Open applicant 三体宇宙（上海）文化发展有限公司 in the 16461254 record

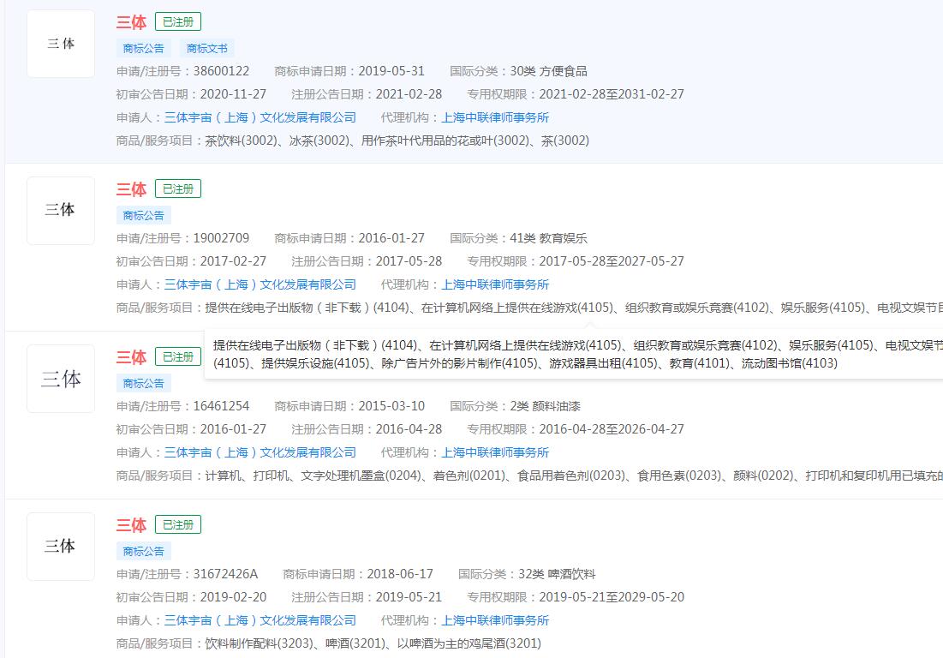260,452
